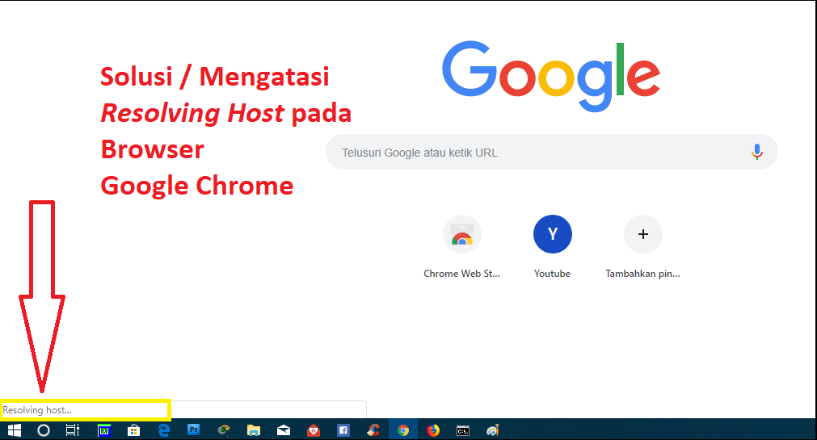The width and height of the screenshot is (817, 440).
Task: Click the Resolving host status text
Action: click(37, 410)
